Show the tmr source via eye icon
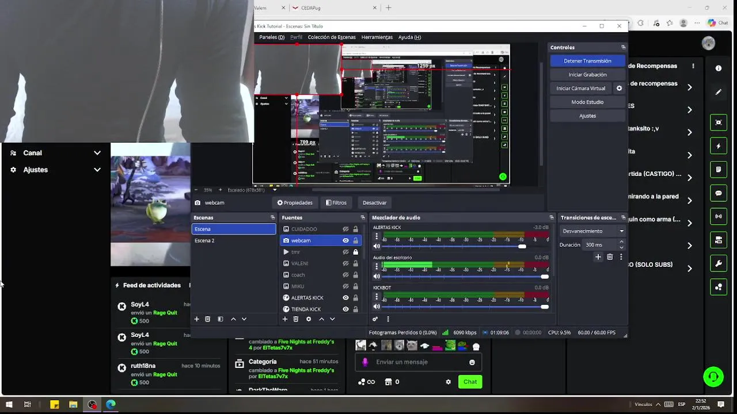 pyautogui.click(x=345, y=252)
